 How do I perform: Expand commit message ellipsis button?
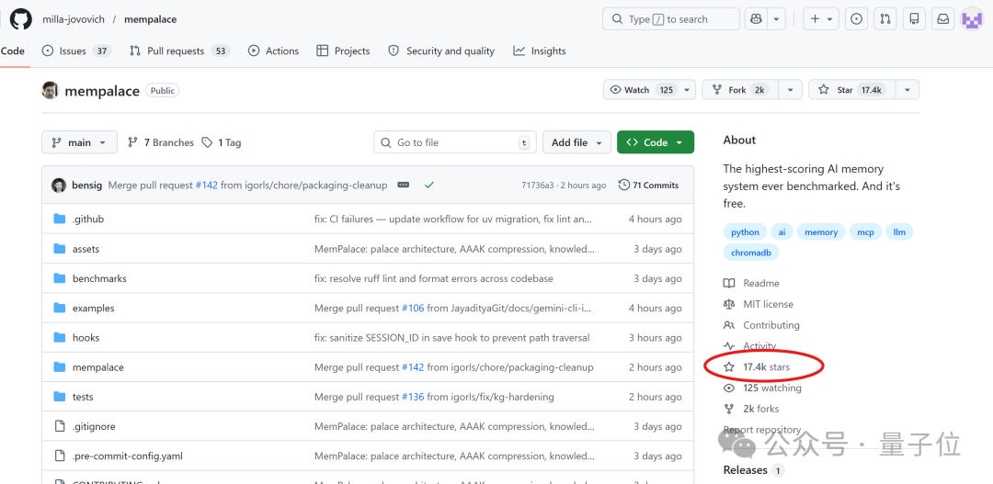[403, 186]
